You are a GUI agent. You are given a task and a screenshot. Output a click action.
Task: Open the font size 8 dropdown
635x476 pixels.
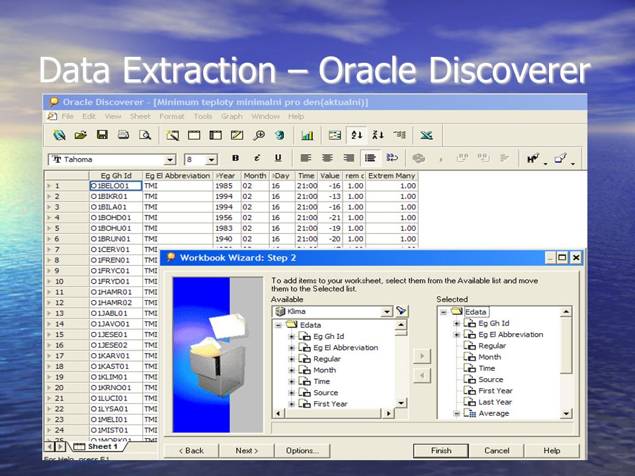[x=212, y=160]
